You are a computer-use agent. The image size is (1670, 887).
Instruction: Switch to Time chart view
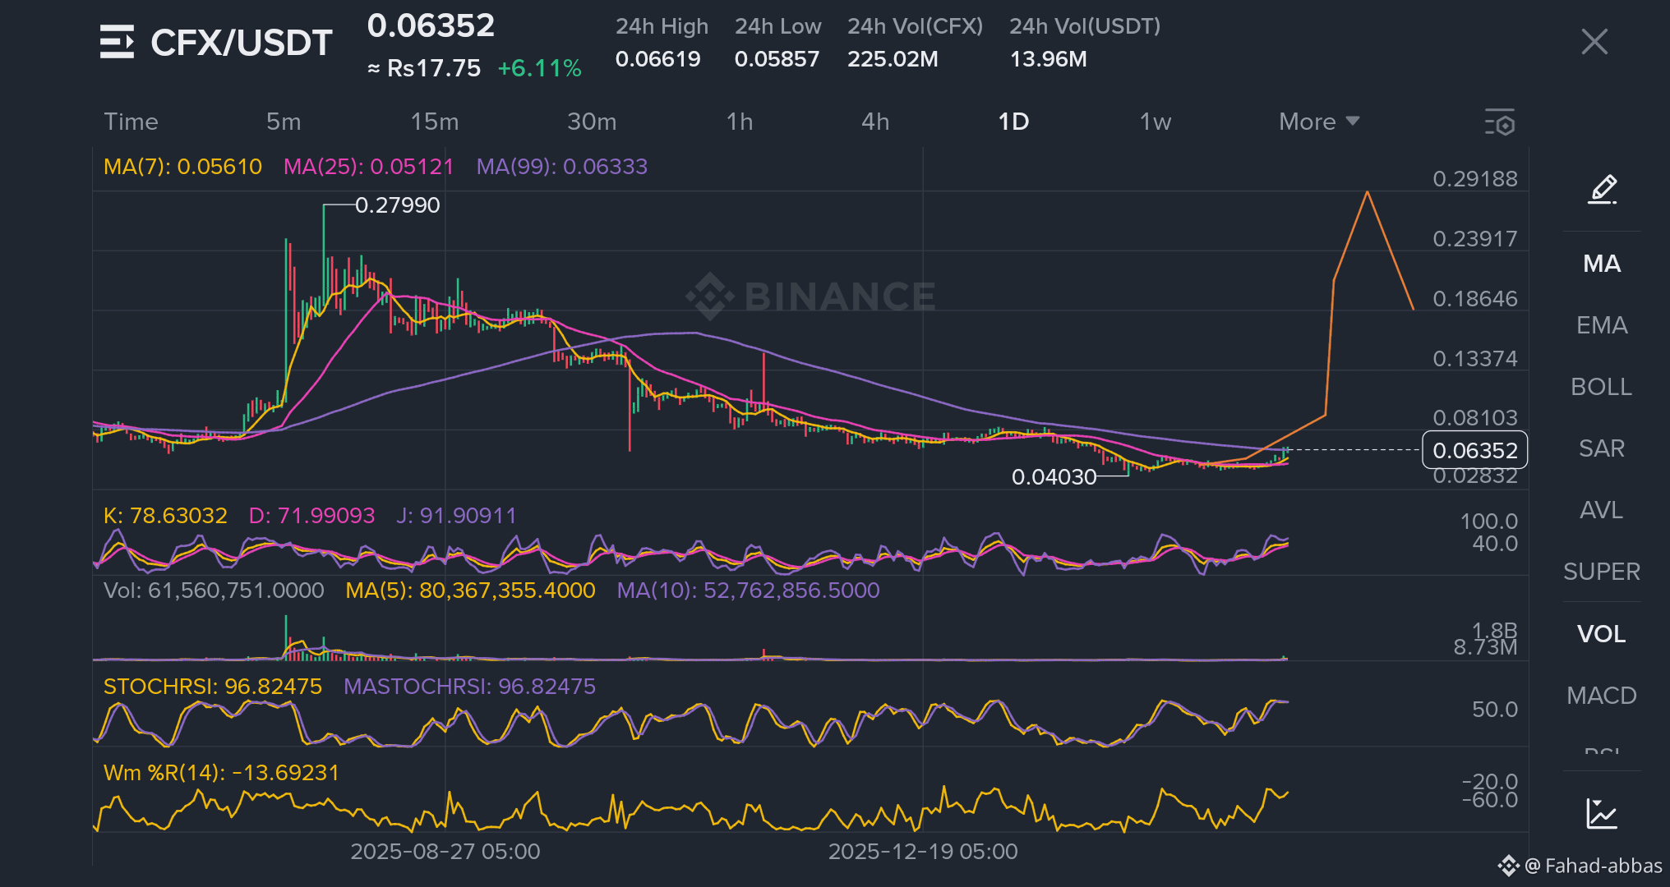(x=131, y=122)
